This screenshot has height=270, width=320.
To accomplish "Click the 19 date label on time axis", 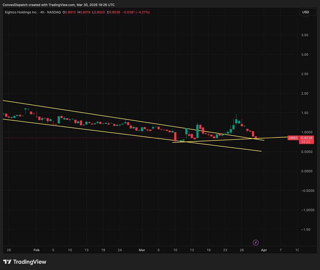I will (x=103, y=250).
